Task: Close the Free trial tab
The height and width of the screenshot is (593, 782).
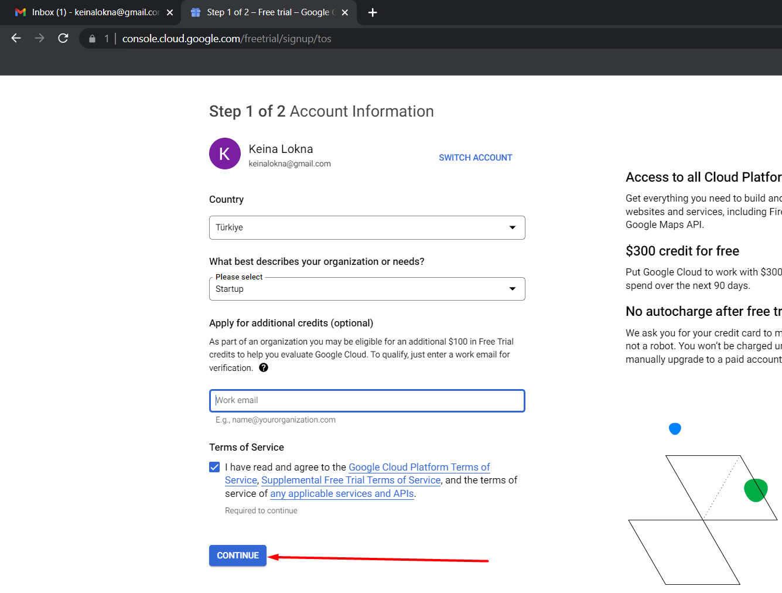Action: pyautogui.click(x=345, y=12)
